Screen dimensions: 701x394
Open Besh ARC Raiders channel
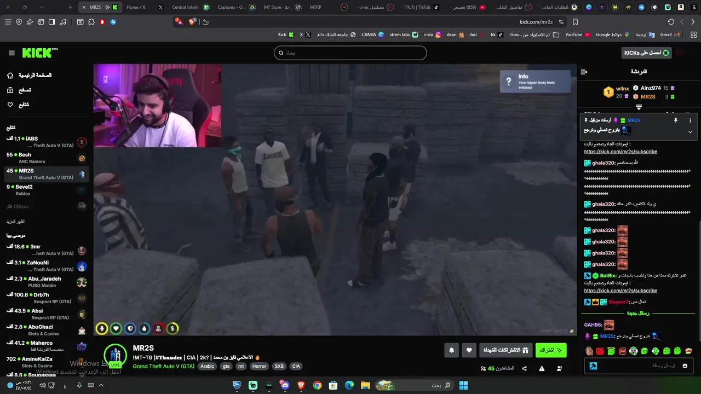46,158
